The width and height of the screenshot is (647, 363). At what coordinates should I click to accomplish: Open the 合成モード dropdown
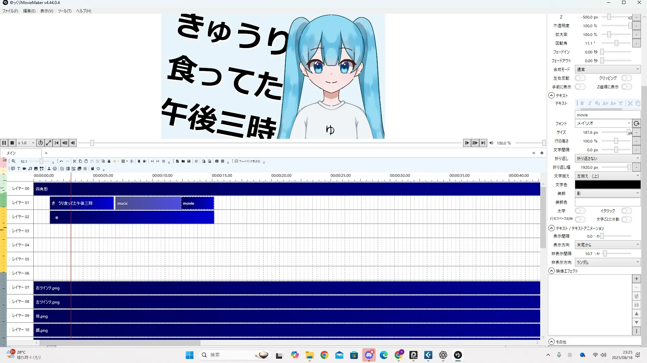coord(607,69)
